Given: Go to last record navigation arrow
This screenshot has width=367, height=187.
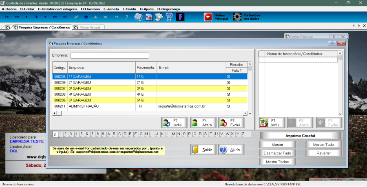Looking at the screenshot, I should pyautogui.click(x=65, y=17).
